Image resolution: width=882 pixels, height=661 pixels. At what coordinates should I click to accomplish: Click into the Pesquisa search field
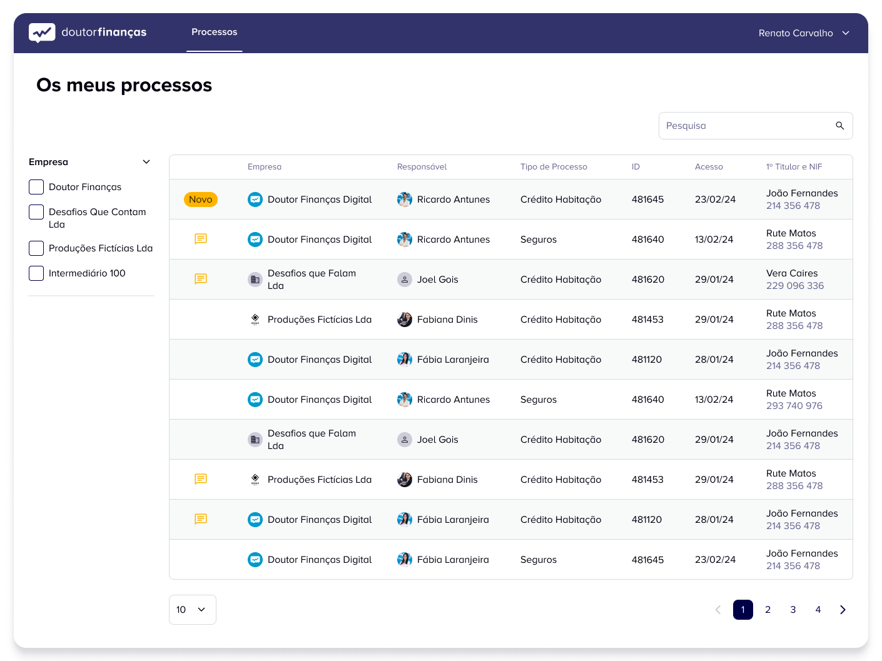tap(756, 126)
